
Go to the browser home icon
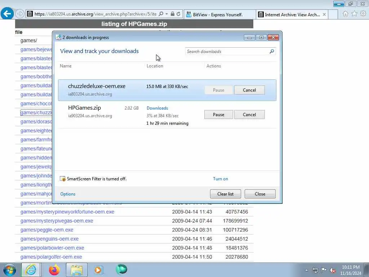[x=346, y=14]
